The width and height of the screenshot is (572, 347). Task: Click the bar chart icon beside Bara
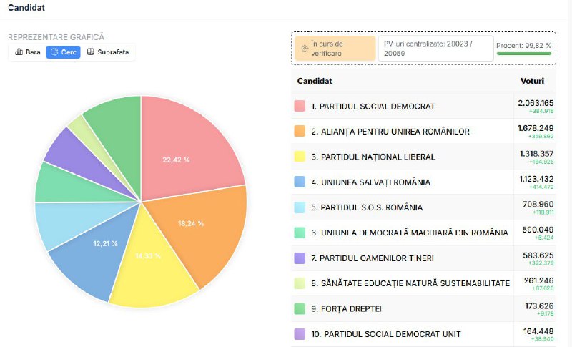tap(19, 52)
